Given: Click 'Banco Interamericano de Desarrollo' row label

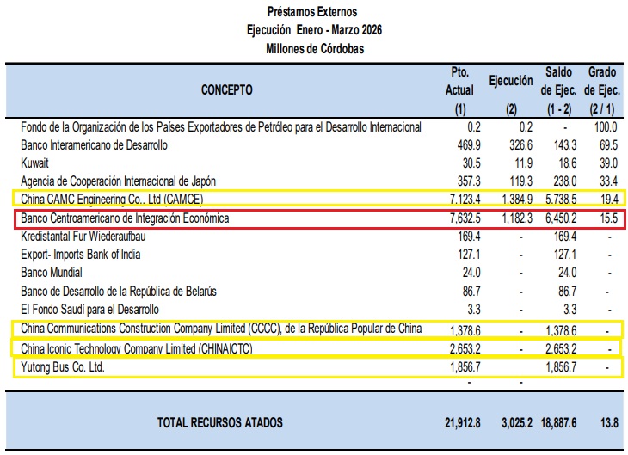Looking at the screenshot, I should pyautogui.click(x=94, y=145).
